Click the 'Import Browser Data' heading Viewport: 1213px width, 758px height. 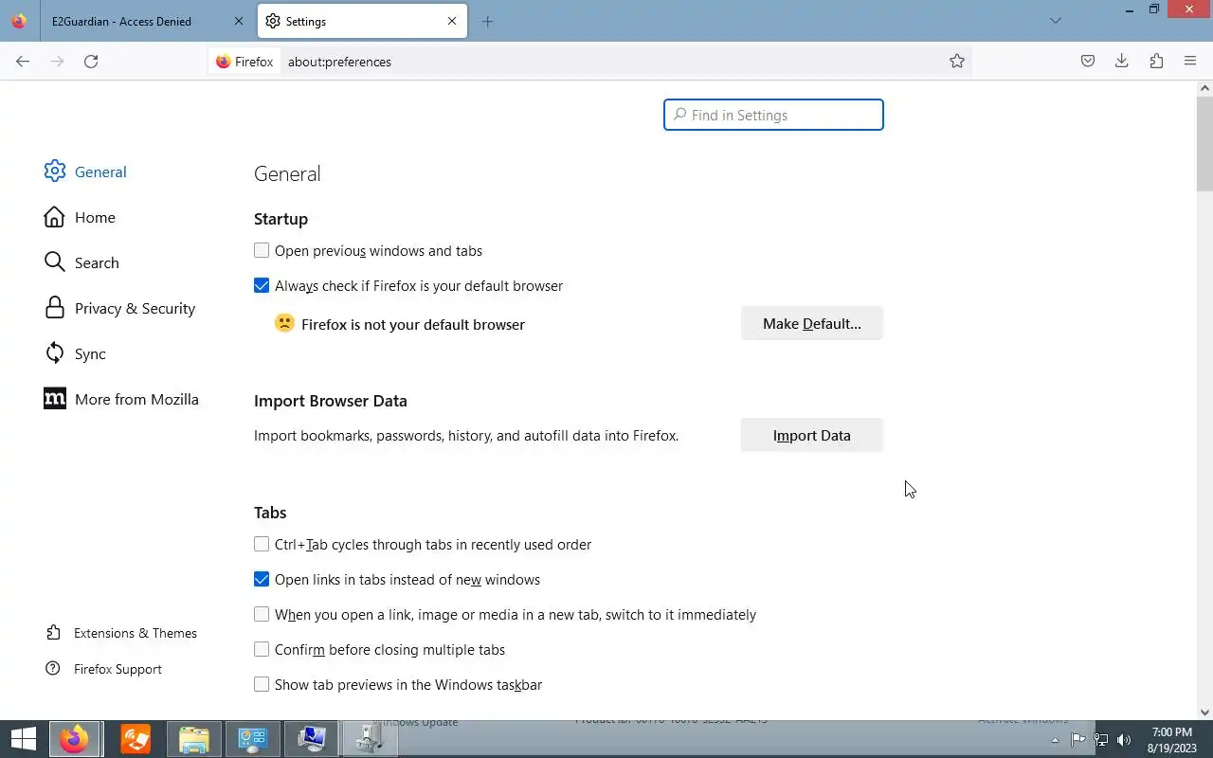coord(331,401)
